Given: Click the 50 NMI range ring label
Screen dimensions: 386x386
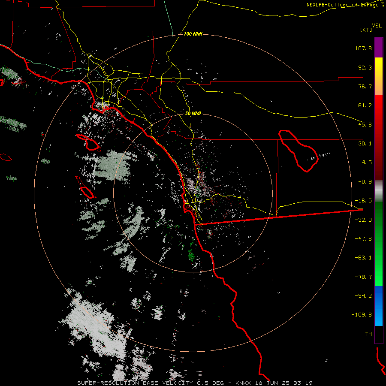Looking at the screenshot, I should point(193,114).
